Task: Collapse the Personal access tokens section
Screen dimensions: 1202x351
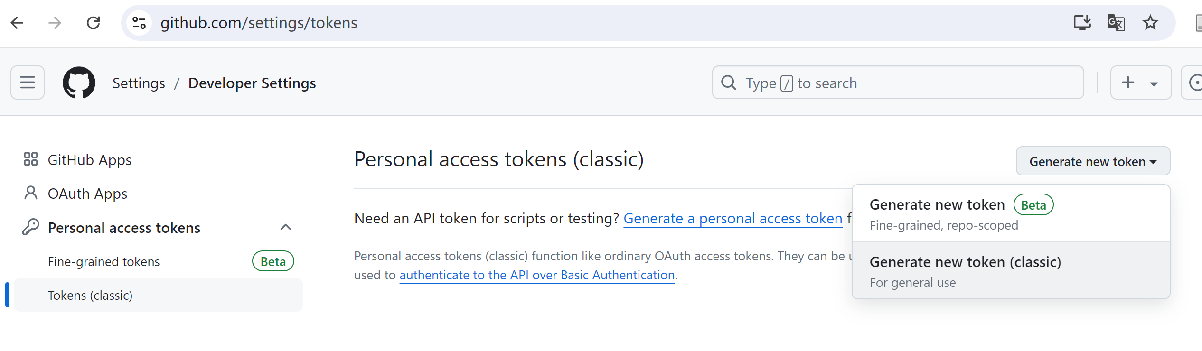Action: (x=285, y=227)
